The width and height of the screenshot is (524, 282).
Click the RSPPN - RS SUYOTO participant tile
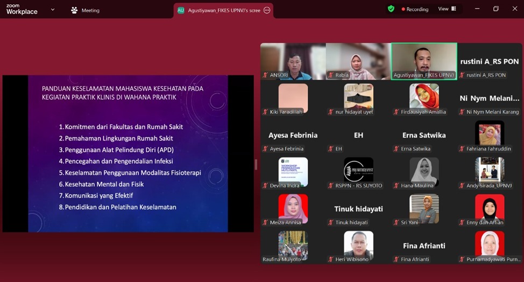coord(358,172)
